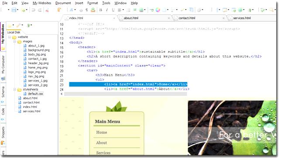Click the Cut (scissors) toolbar icon
The height and width of the screenshot is (160, 281).
47,10
